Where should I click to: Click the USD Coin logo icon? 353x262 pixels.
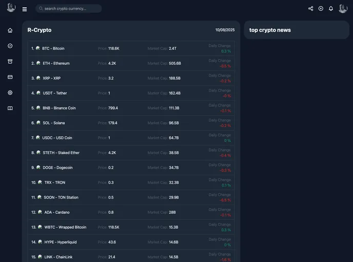(x=38, y=138)
